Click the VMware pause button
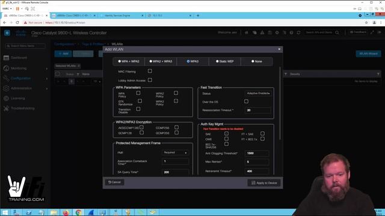The image size is (385, 216). 17,8
